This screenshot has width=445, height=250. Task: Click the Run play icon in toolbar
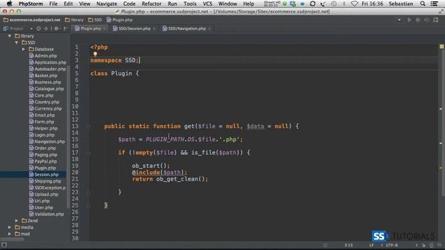[410, 20]
